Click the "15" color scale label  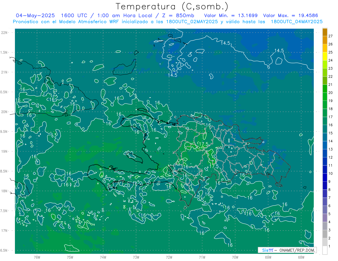click(x=331, y=133)
